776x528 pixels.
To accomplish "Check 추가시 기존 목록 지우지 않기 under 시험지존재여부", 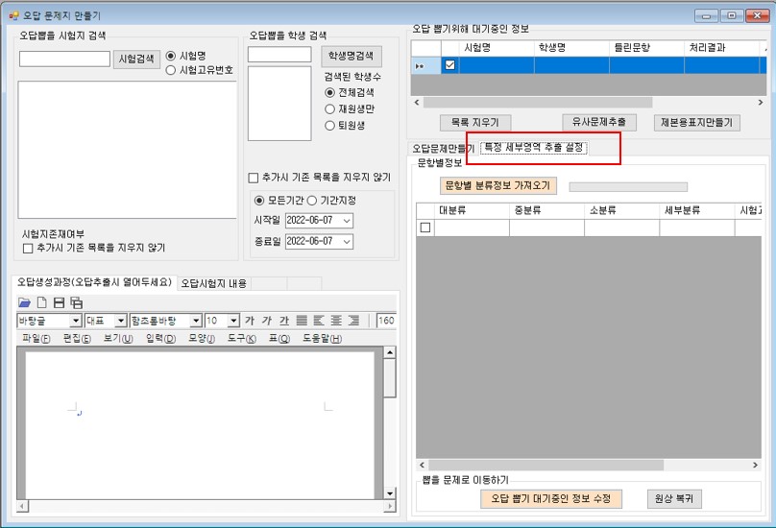I will click(x=28, y=248).
